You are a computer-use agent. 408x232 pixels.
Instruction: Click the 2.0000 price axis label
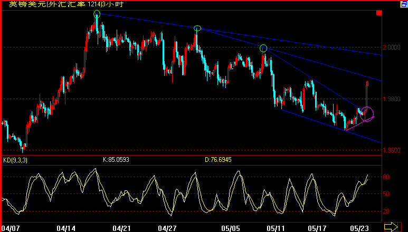pos(391,47)
